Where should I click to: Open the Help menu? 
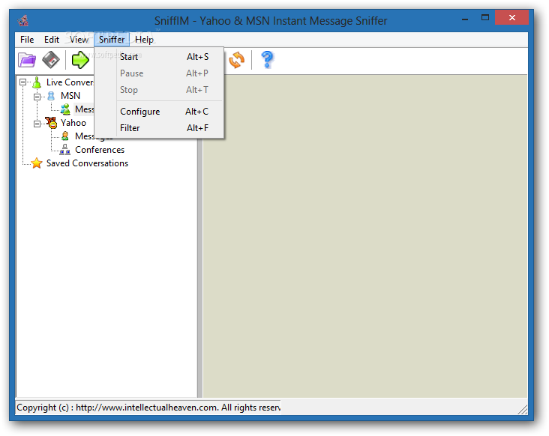coord(144,40)
